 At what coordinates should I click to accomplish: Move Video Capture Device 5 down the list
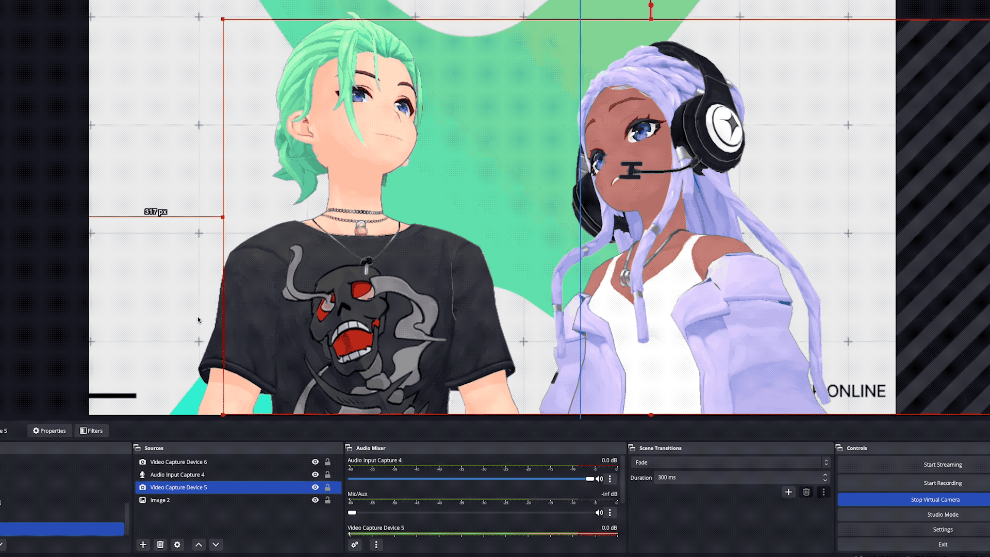216,545
